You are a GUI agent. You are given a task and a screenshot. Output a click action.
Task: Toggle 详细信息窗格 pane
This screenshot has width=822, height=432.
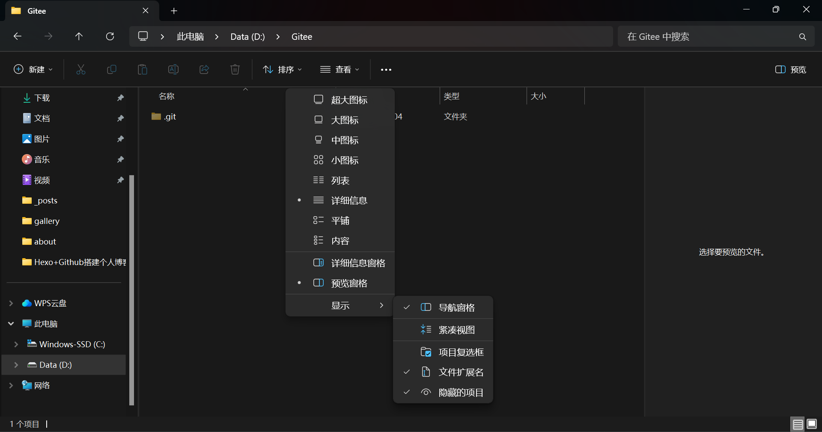pyautogui.click(x=340, y=263)
